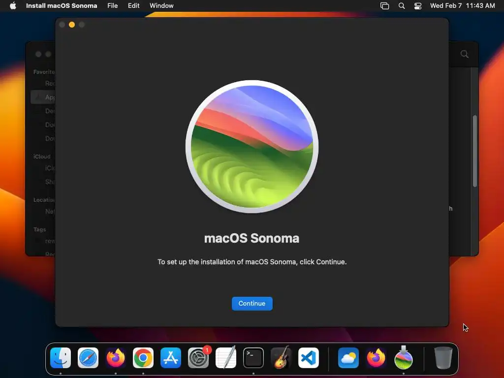
Task: Click the 'To set up the installation' instruction text
Action: [252, 262]
